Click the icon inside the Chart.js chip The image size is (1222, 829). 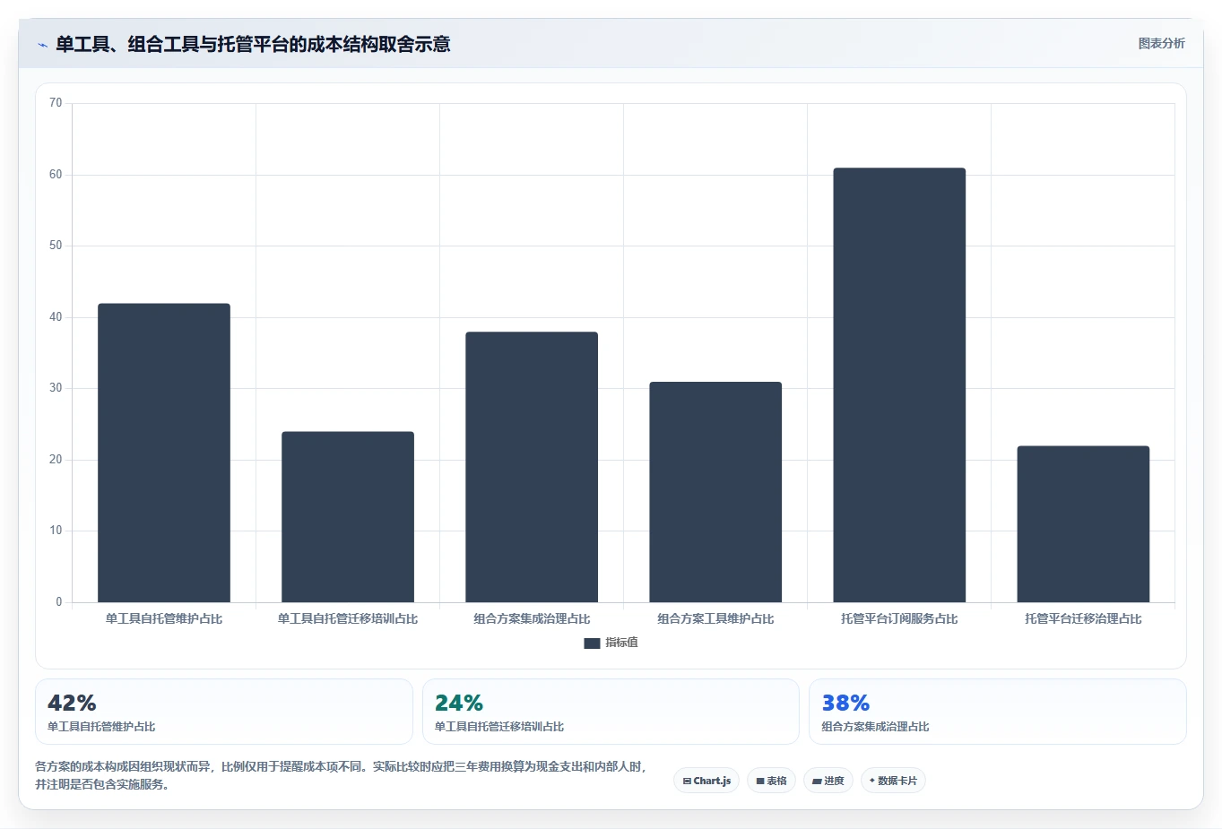coord(687,782)
